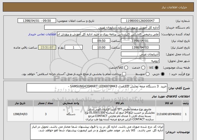Select the جزیی purchase process radio
Image resolution: width=197 pixels, height=140 pixels.
pyautogui.click(x=162, y=74)
